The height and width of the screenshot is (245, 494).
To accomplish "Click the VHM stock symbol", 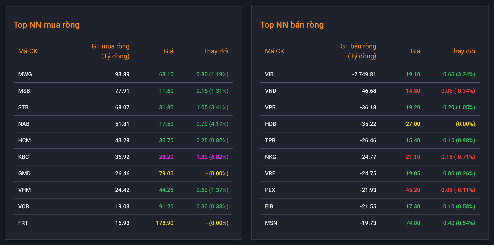I will pos(24,190).
